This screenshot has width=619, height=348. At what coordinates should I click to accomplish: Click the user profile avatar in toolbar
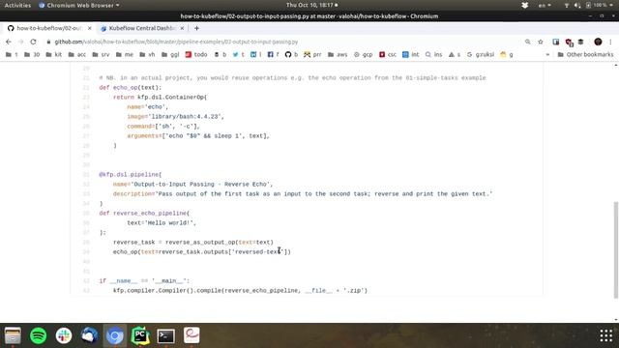tap(598, 42)
